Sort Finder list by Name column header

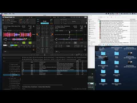(99, 19)
